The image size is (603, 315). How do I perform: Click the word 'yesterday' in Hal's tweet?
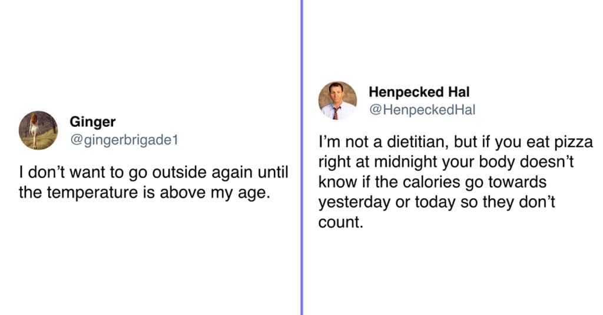[x=354, y=202]
